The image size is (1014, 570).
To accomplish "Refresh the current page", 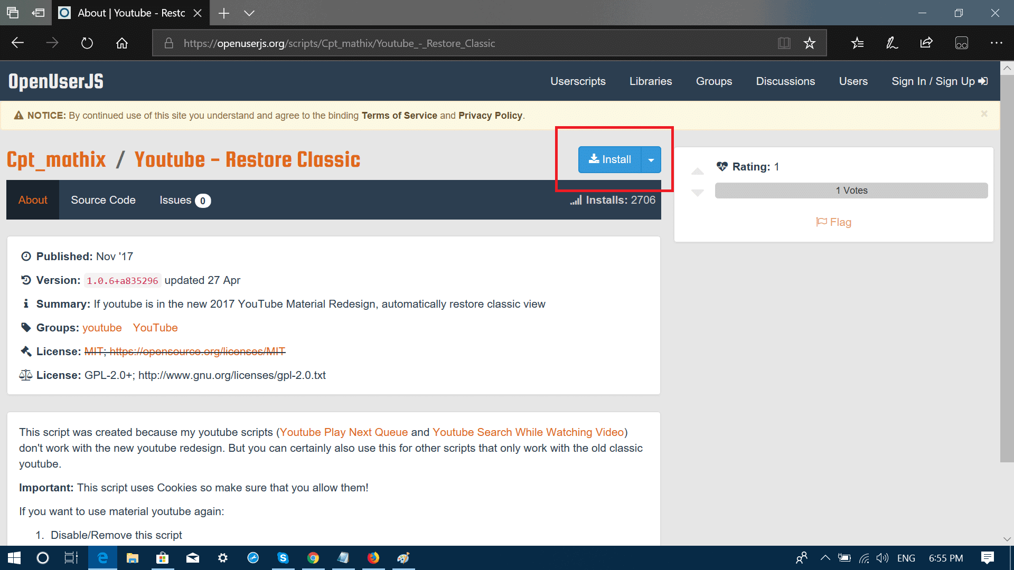I will click(x=87, y=43).
